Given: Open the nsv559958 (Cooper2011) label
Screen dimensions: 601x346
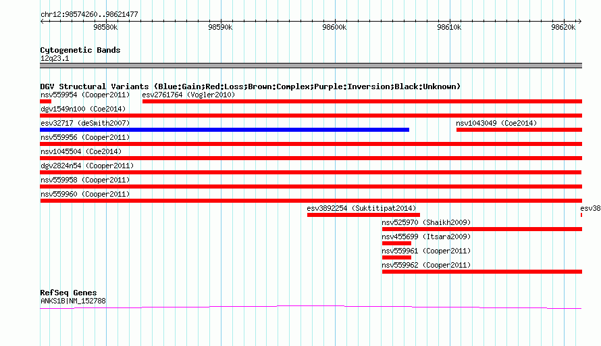Looking at the screenshot, I should point(85,180).
